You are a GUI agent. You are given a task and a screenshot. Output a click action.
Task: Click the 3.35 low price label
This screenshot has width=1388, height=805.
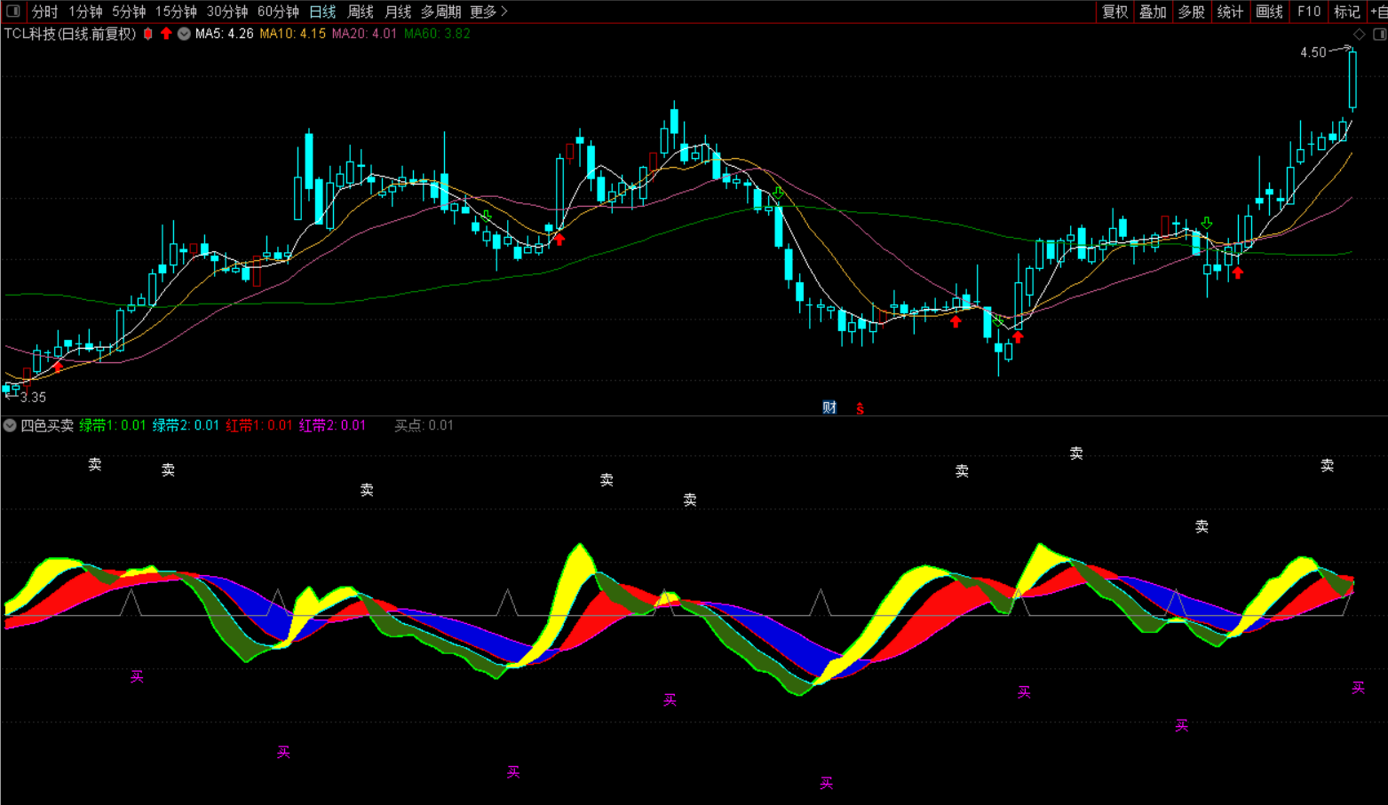coord(33,398)
